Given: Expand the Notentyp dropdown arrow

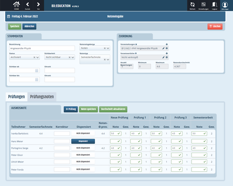Looking at the screenshot, I should pyautogui.click(x=108, y=59).
